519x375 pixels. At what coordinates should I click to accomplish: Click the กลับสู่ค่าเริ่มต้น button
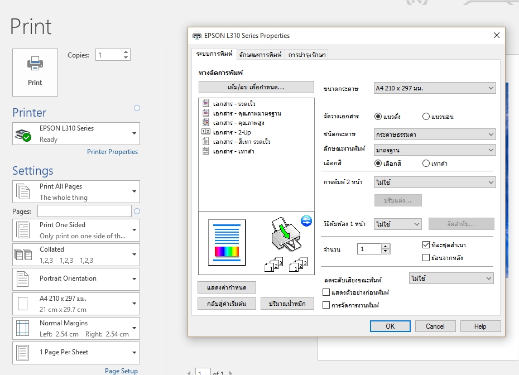click(227, 304)
